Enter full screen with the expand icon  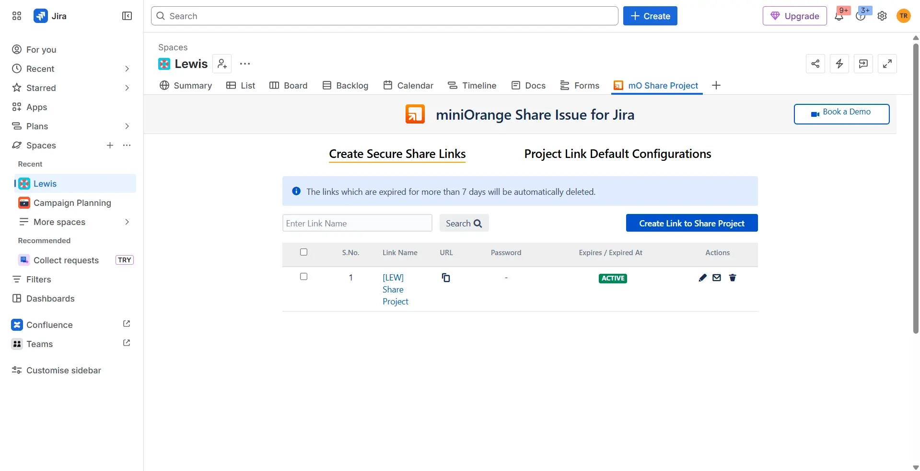[887, 64]
